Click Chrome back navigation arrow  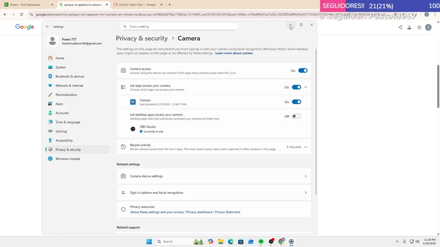5,14
